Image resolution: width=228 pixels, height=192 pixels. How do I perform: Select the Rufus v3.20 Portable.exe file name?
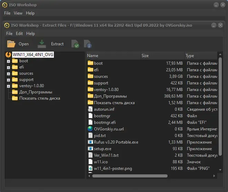point(116,142)
